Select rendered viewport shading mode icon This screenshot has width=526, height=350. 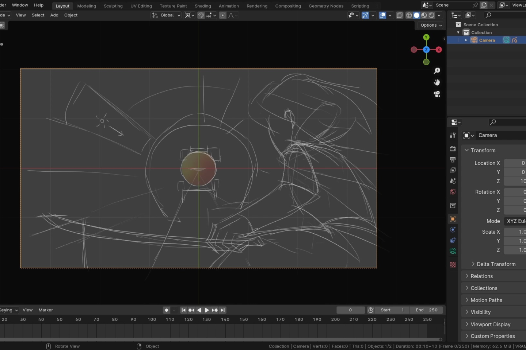(432, 15)
